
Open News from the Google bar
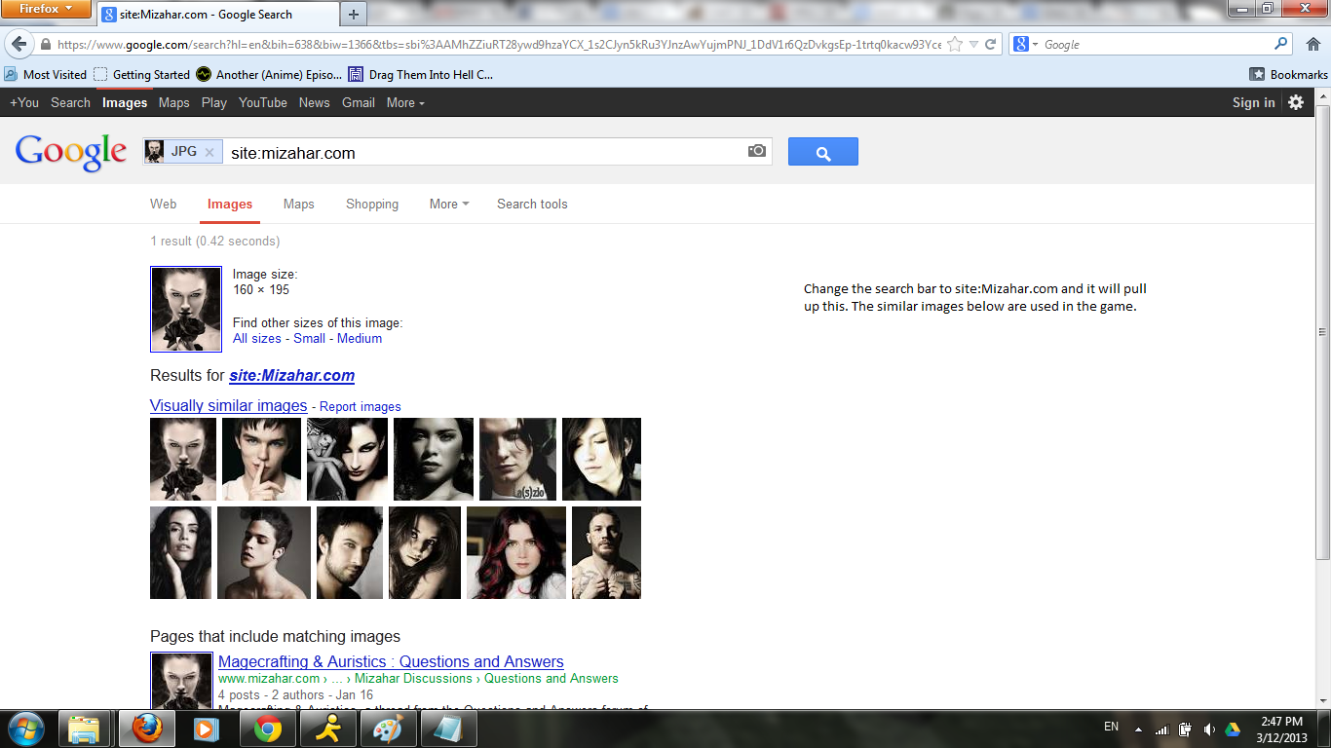pos(315,102)
